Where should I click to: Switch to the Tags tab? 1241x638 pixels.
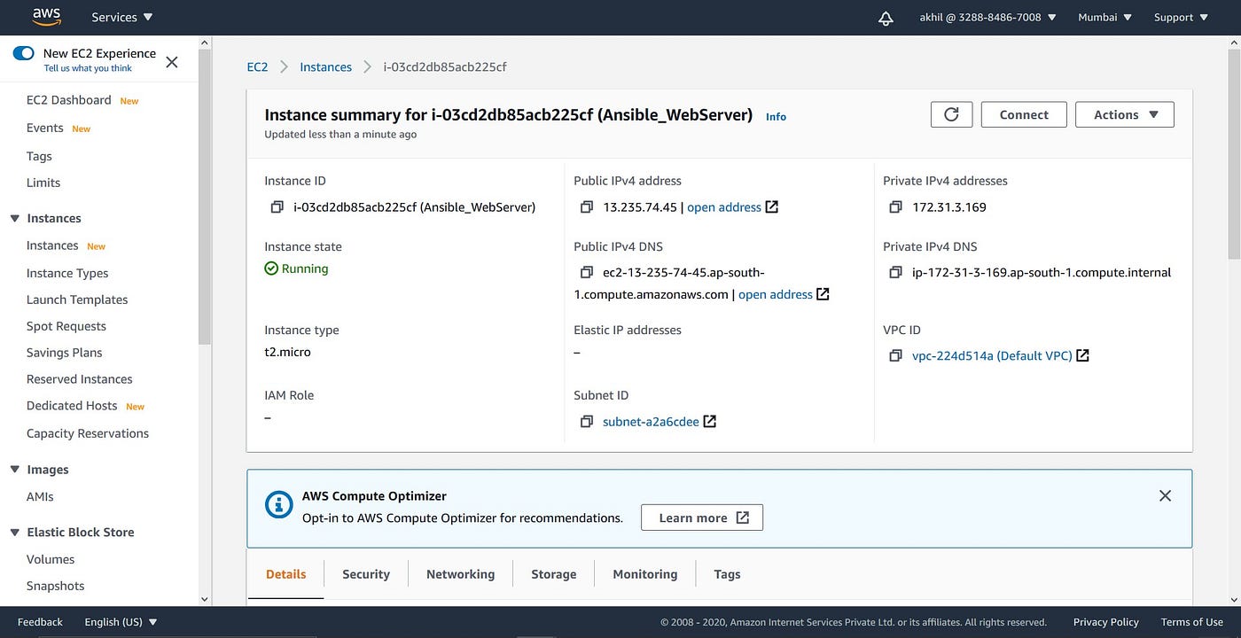point(727,574)
